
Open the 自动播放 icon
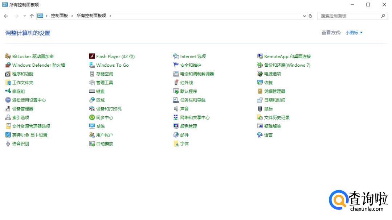[92, 144]
